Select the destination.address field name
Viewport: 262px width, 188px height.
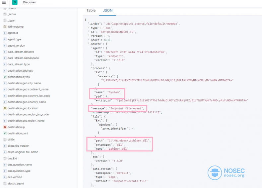click(20, 71)
